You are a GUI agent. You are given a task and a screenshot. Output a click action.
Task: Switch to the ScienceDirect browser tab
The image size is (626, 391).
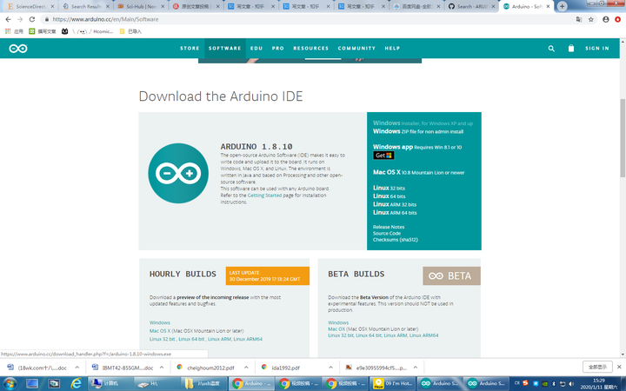coord(30,6)
